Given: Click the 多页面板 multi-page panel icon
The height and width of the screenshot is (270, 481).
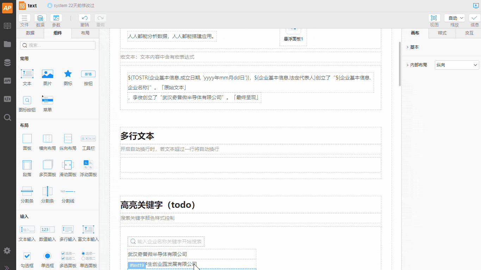Looking at the screenshot, I should click(x=48, y=165).
